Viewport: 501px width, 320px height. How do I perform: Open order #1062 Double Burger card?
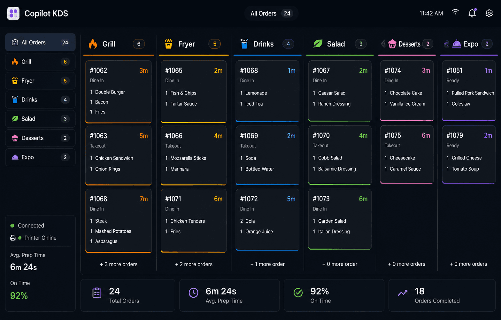119,92
